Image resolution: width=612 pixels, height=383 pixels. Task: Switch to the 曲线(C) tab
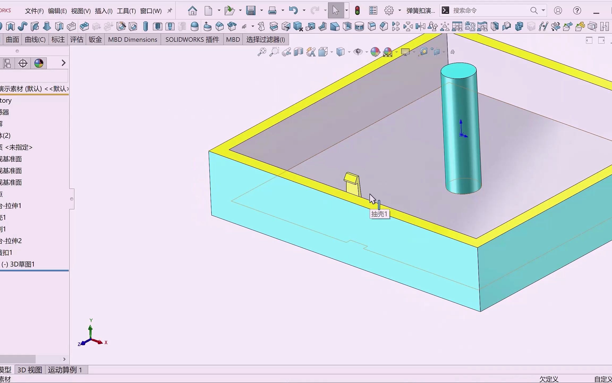pos(35,39)
